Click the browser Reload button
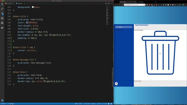Screen dimensions: 187x105 click(x=120, y=5)
